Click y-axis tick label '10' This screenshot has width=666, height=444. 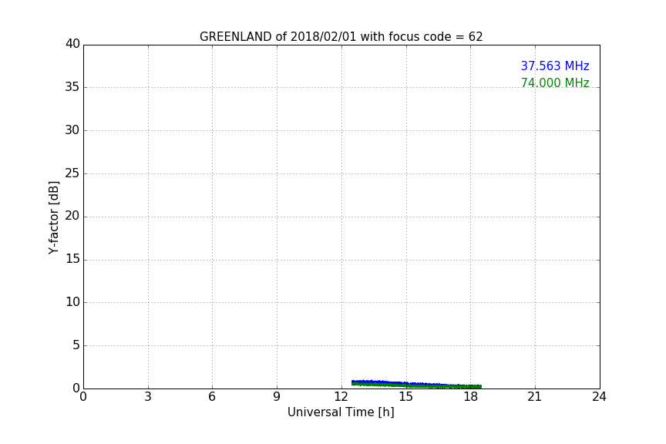click(x=72, y=302)
